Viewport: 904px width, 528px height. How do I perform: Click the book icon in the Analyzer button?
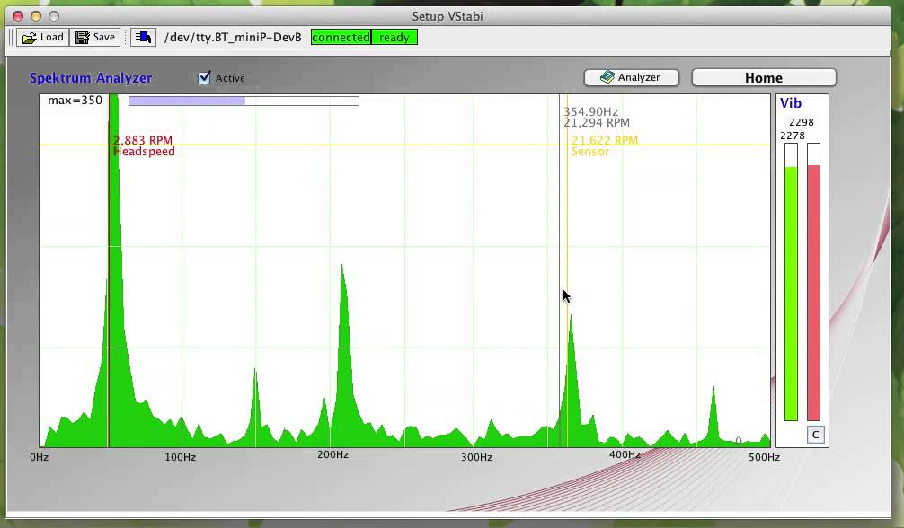(607, 76)
